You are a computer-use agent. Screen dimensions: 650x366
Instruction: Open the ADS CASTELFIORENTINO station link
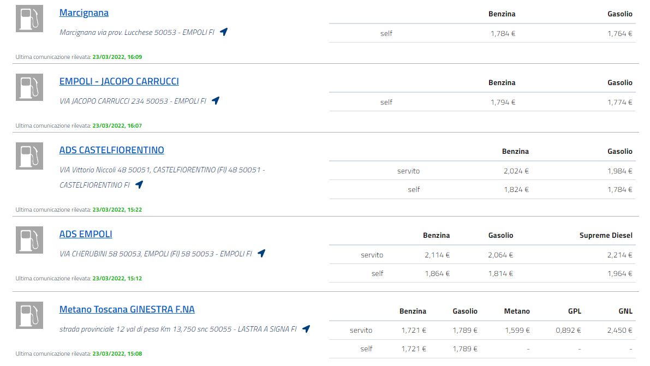coord(112,151)
